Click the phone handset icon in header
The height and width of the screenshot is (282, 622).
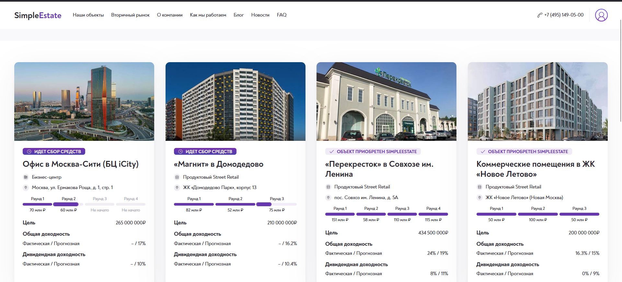[x=539, y=15]
